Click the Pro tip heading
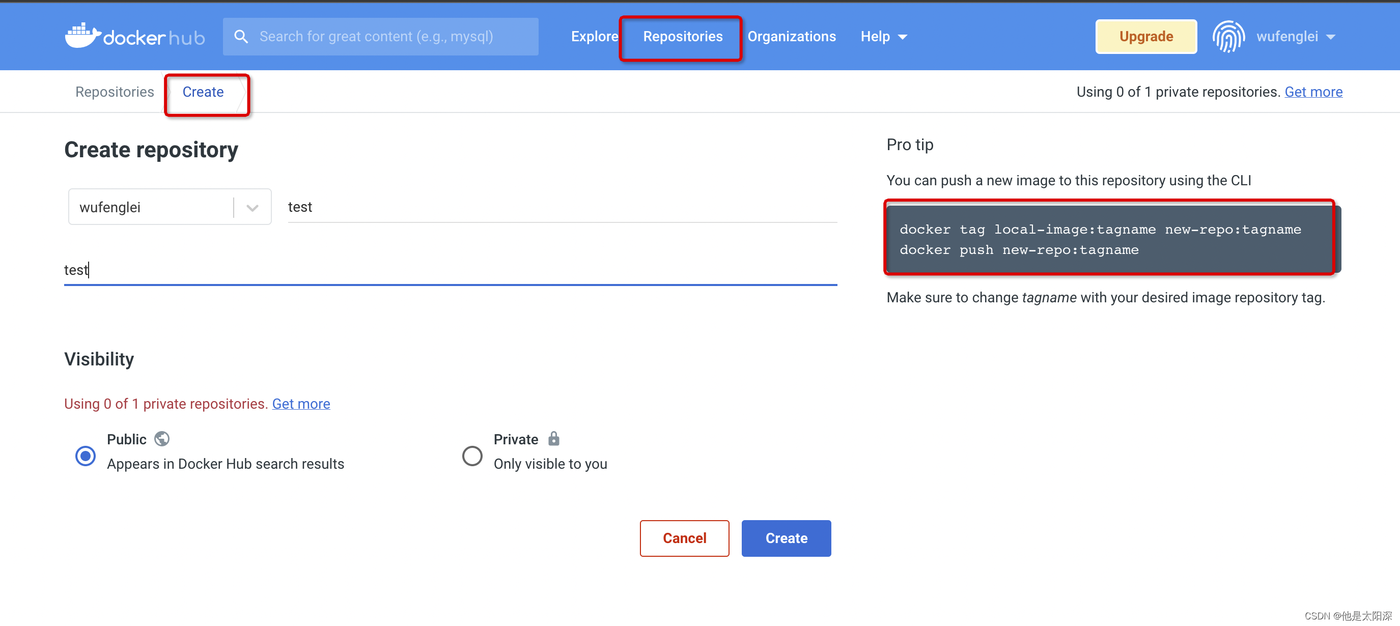The width and height of the screenshot is (1400, 626). pyautogui.click(x=909, y=145)
